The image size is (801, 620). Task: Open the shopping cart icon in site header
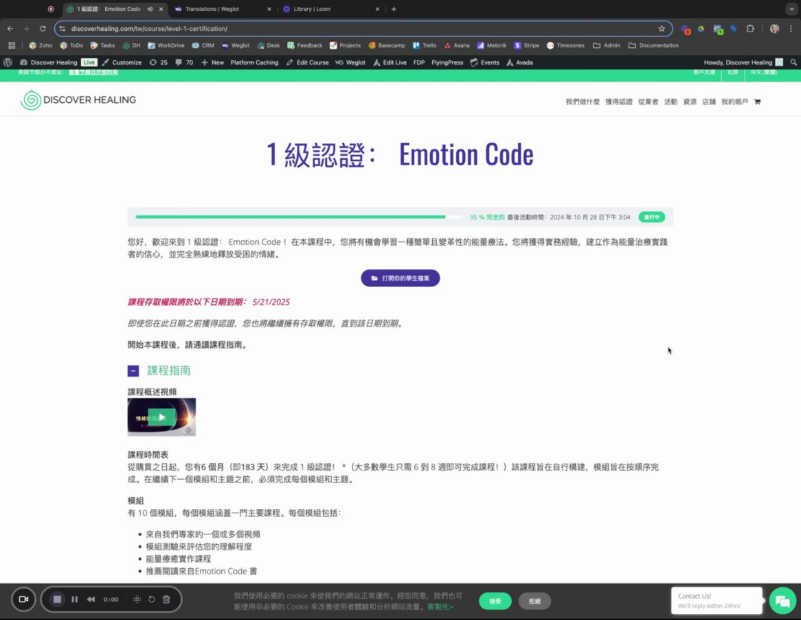click(757, 101)
